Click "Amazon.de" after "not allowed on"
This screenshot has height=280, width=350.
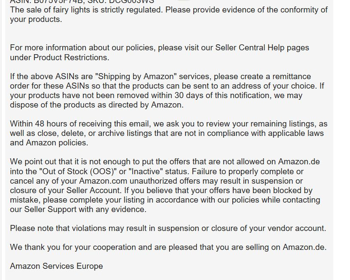(x=299, y=162)
